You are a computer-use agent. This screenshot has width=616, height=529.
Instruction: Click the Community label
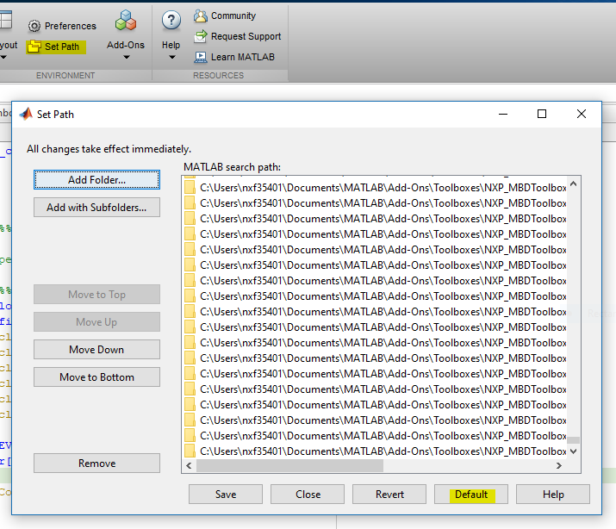coord(233,16)
